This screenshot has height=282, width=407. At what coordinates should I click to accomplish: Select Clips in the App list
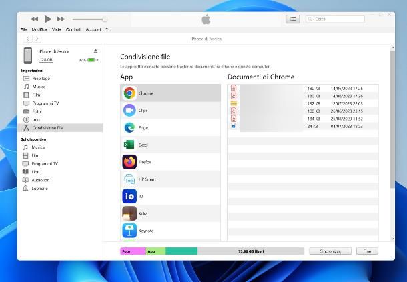click(171, 111)
